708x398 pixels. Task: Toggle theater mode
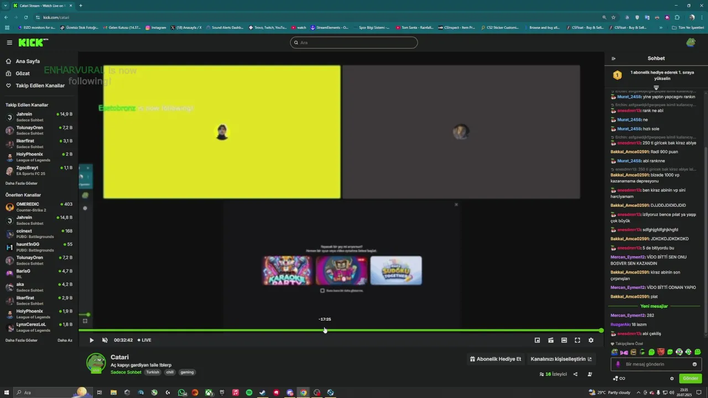(564, 340)
